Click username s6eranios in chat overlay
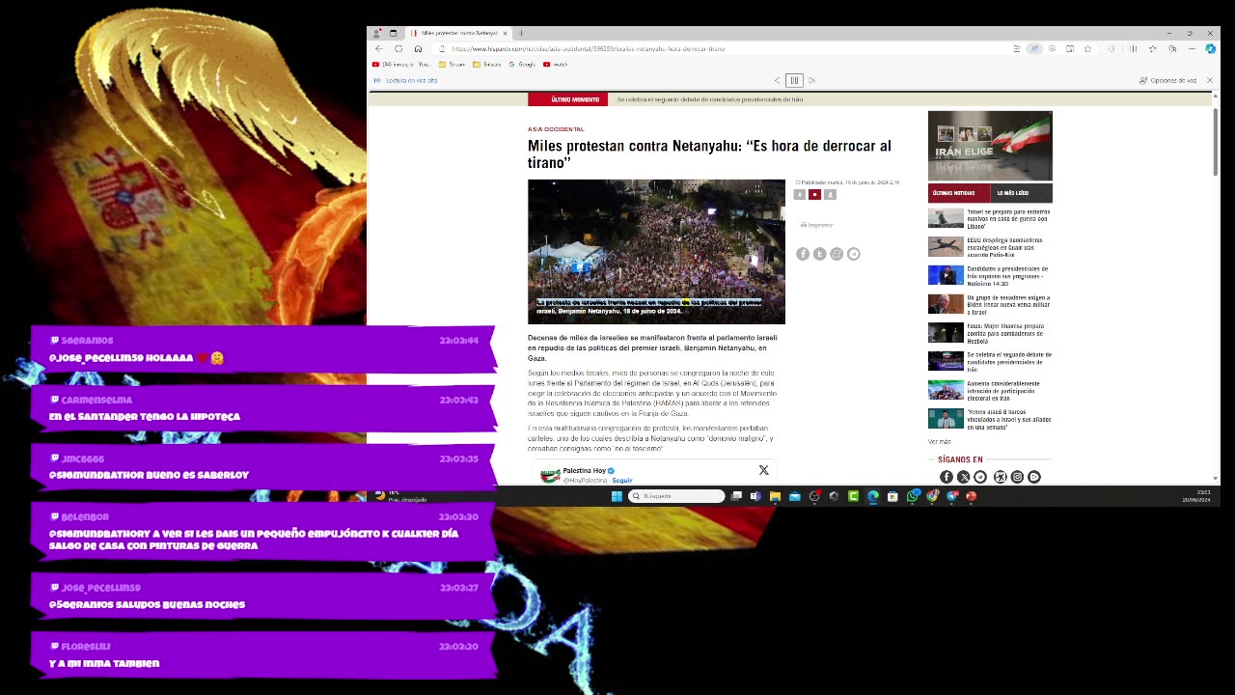The width and height of the screenshot is (1235, 695). click(87, 341)
